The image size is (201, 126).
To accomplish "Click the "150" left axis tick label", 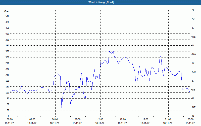I will pos(8,87).
